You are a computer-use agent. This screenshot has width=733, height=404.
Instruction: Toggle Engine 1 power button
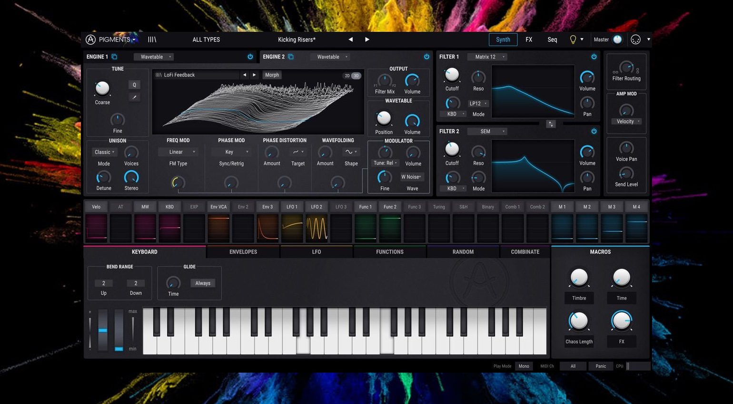250,57
